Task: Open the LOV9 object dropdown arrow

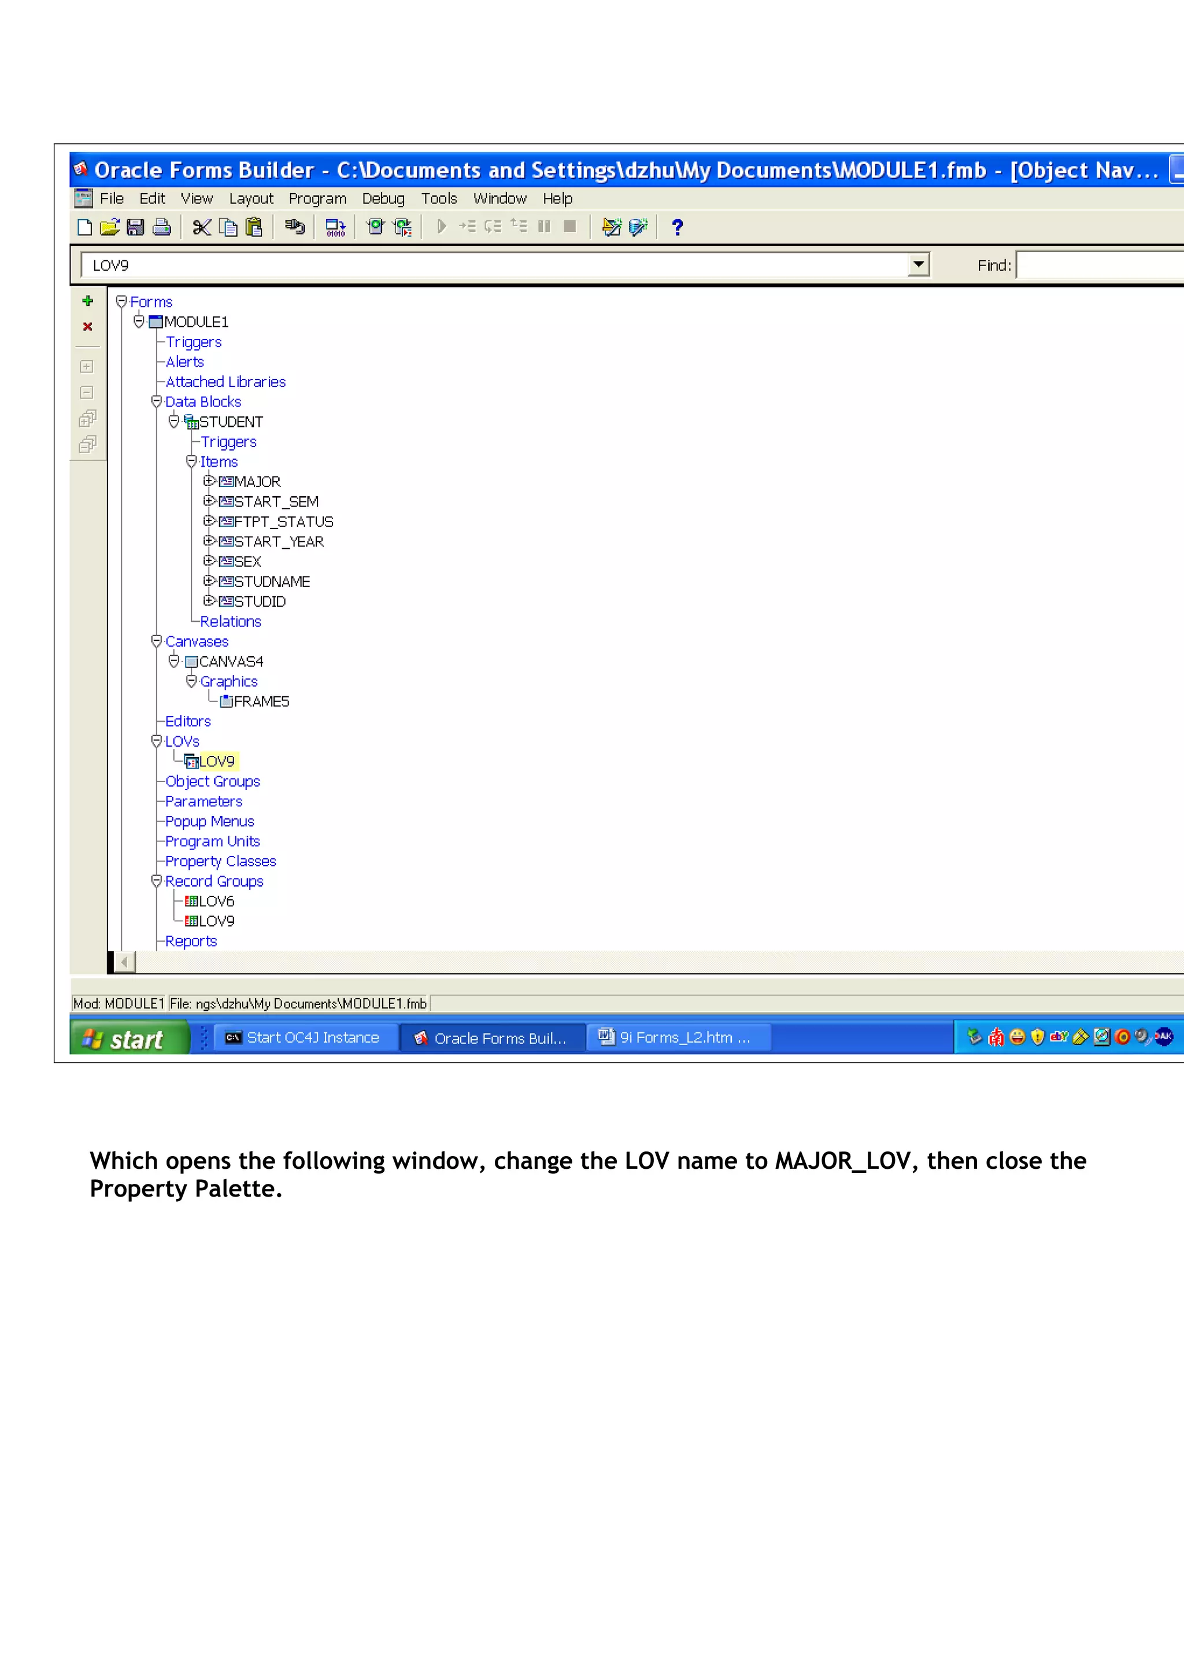Action: (x=919, y=264)
